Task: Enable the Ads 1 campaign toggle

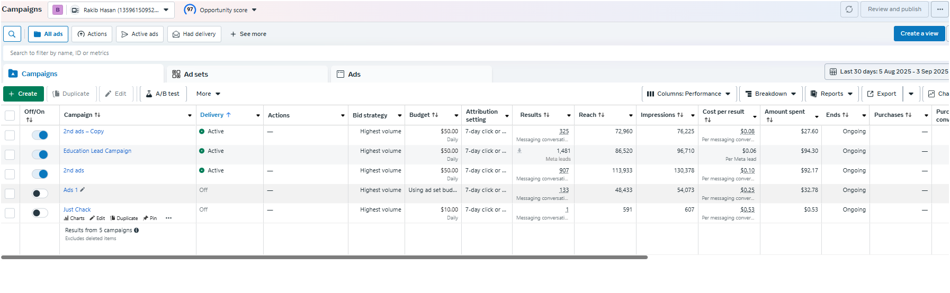Action: 40,194
